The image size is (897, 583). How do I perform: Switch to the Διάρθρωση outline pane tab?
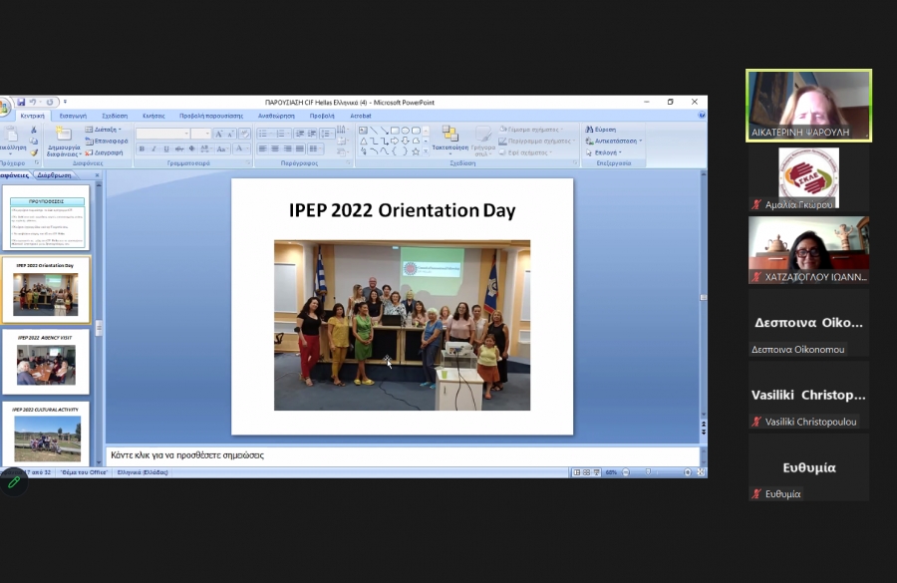(x=55, y=175)
